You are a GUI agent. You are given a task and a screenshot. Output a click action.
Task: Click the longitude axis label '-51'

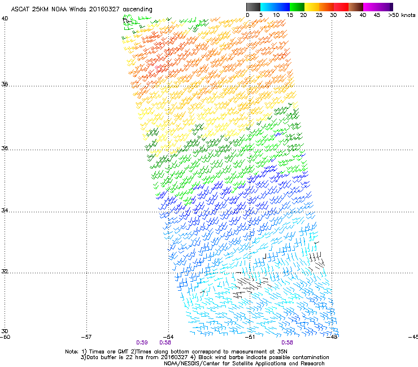click(x=250, y=337)
